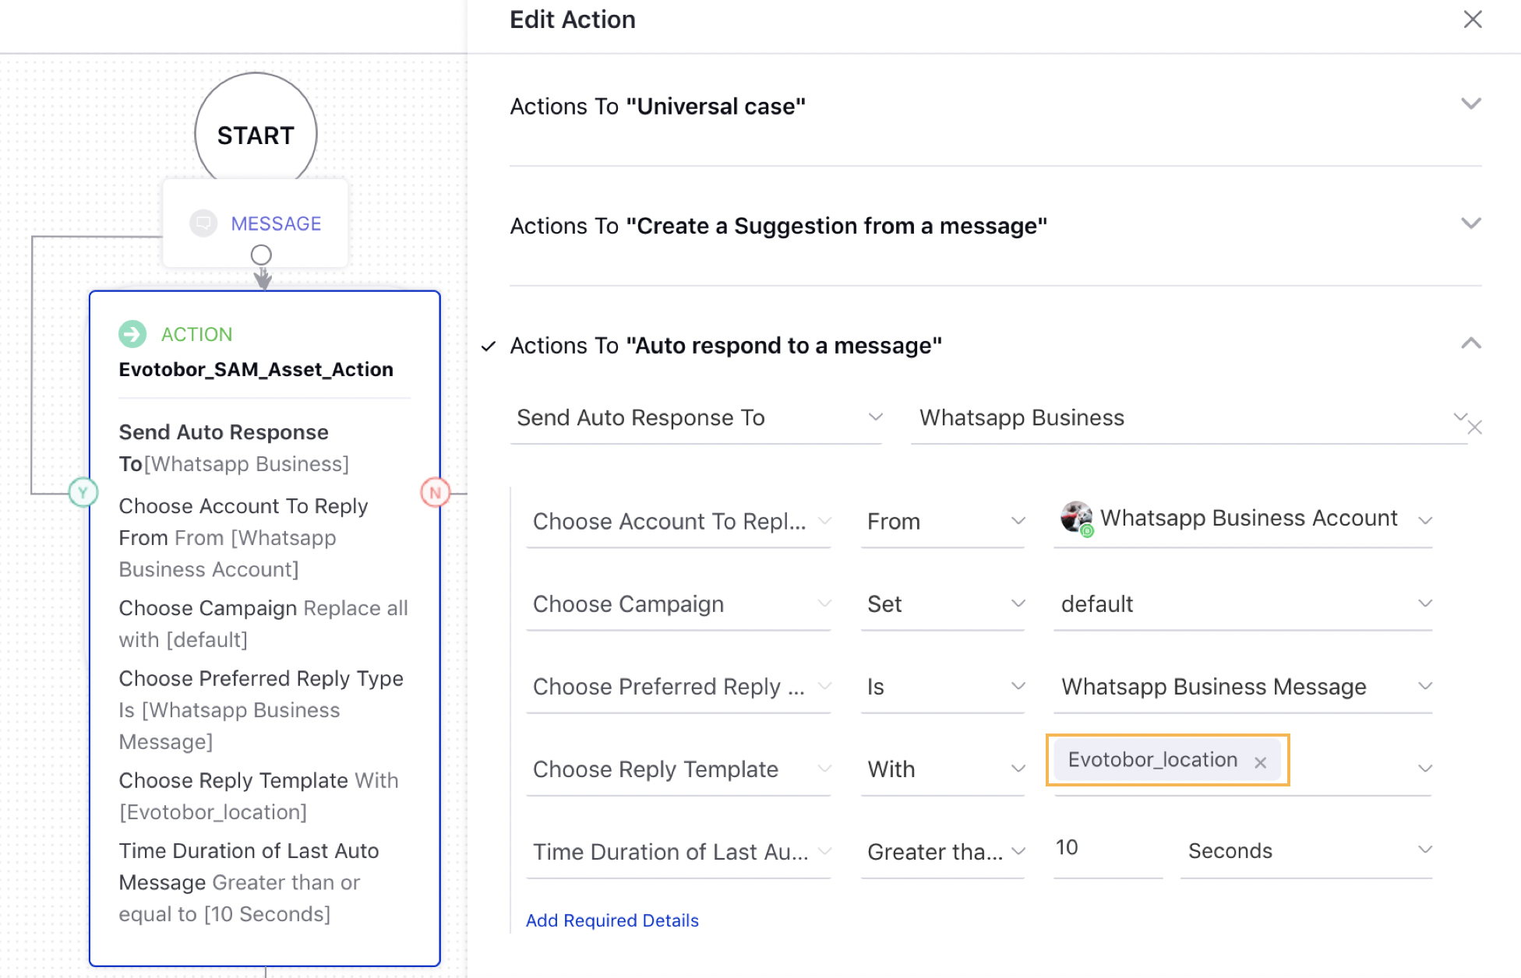Remove the Send Auto Response To row
Image resolution: width=1521 pixels, height=978 pixels.
tap(1475, 427)
